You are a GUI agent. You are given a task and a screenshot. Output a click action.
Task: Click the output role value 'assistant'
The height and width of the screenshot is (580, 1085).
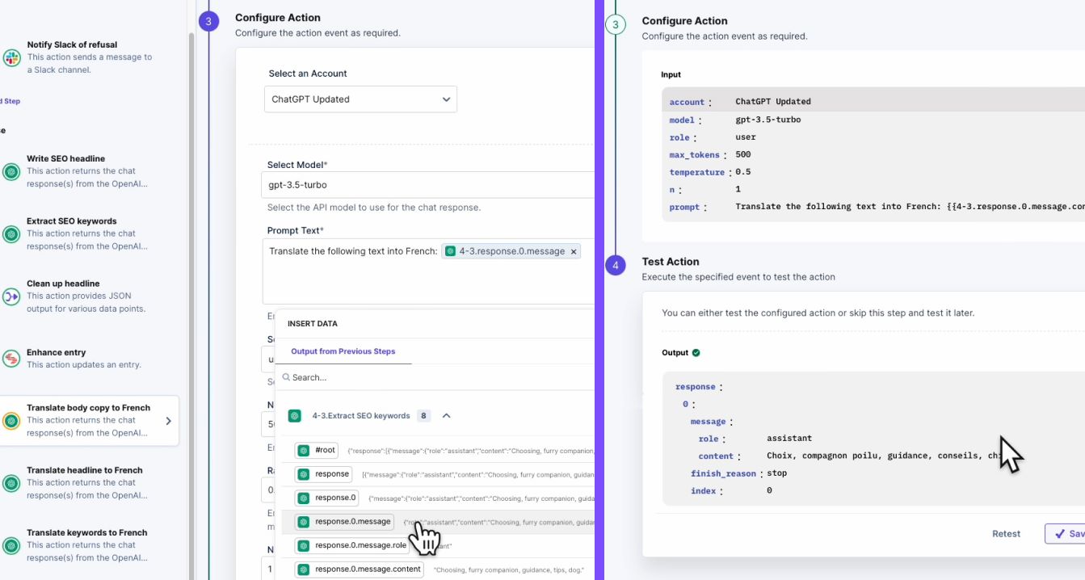tap(789, 439)
